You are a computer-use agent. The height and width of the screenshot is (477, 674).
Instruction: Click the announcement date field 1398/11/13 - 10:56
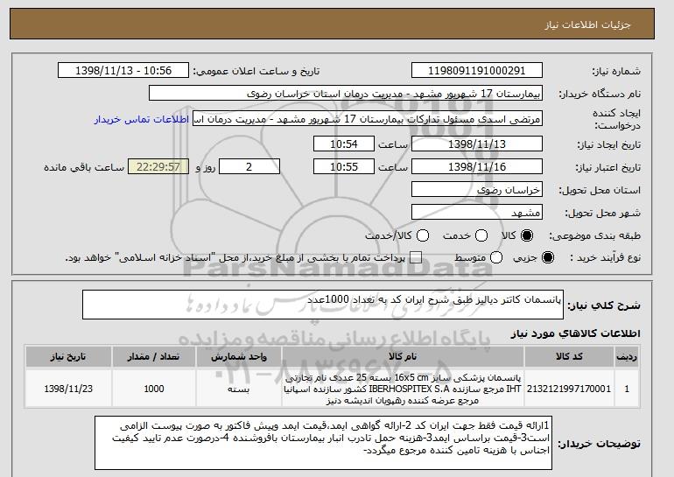point(123,71)
